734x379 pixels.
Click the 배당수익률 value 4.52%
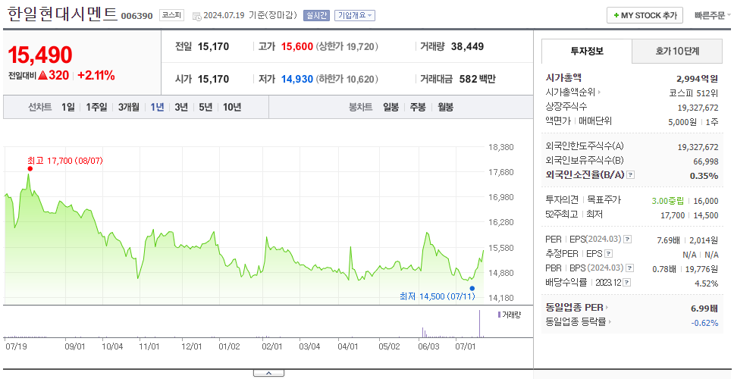[x=707, y=283]
